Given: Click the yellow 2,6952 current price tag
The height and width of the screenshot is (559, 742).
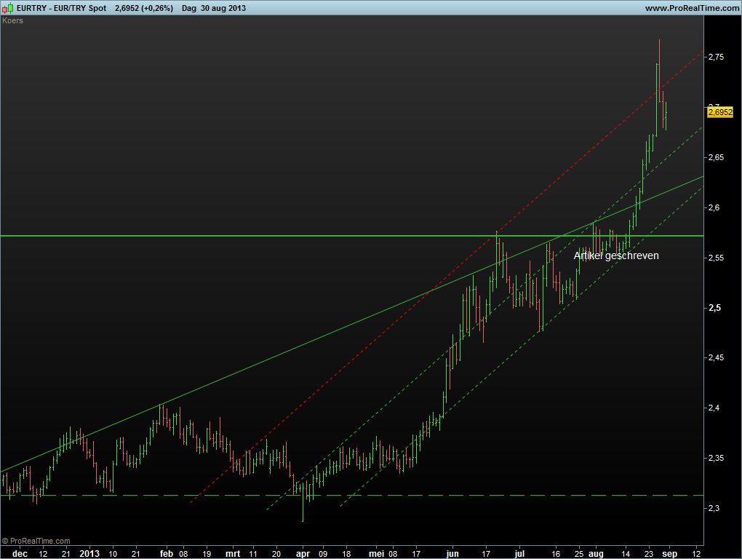Looking at the screenshot, I should click(720, 113).
